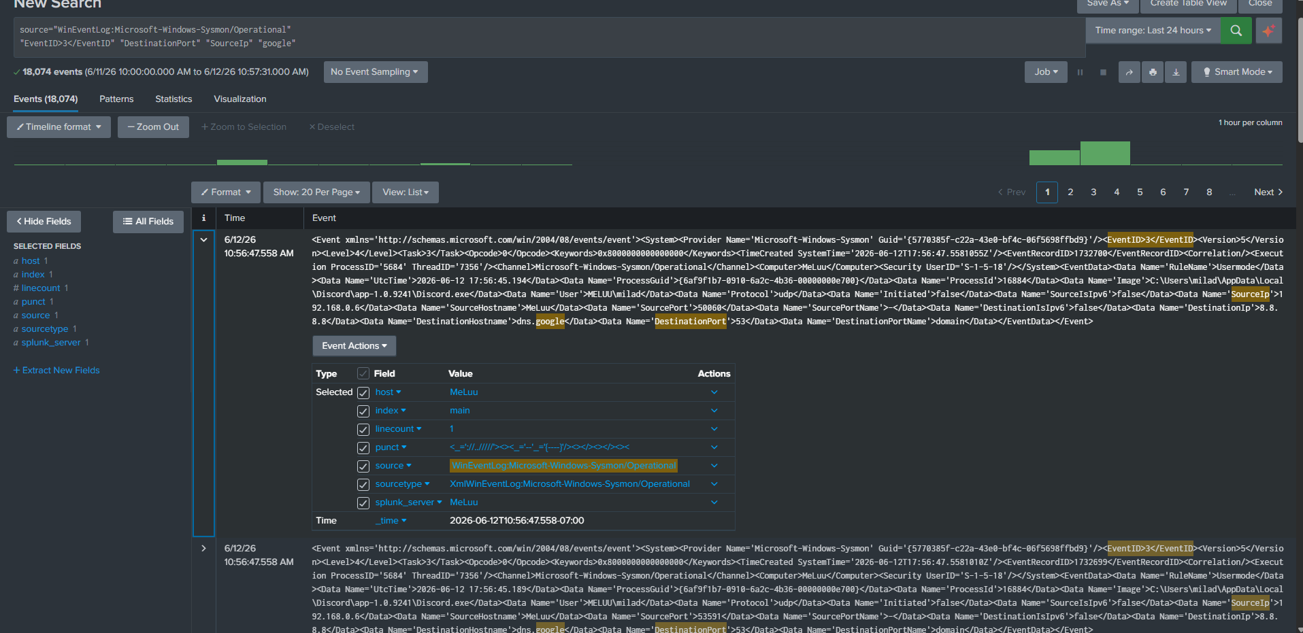The width and height of the screenshot is (1303, 633).
Task: Open the event info column icon
Action: tap(203, 218)
